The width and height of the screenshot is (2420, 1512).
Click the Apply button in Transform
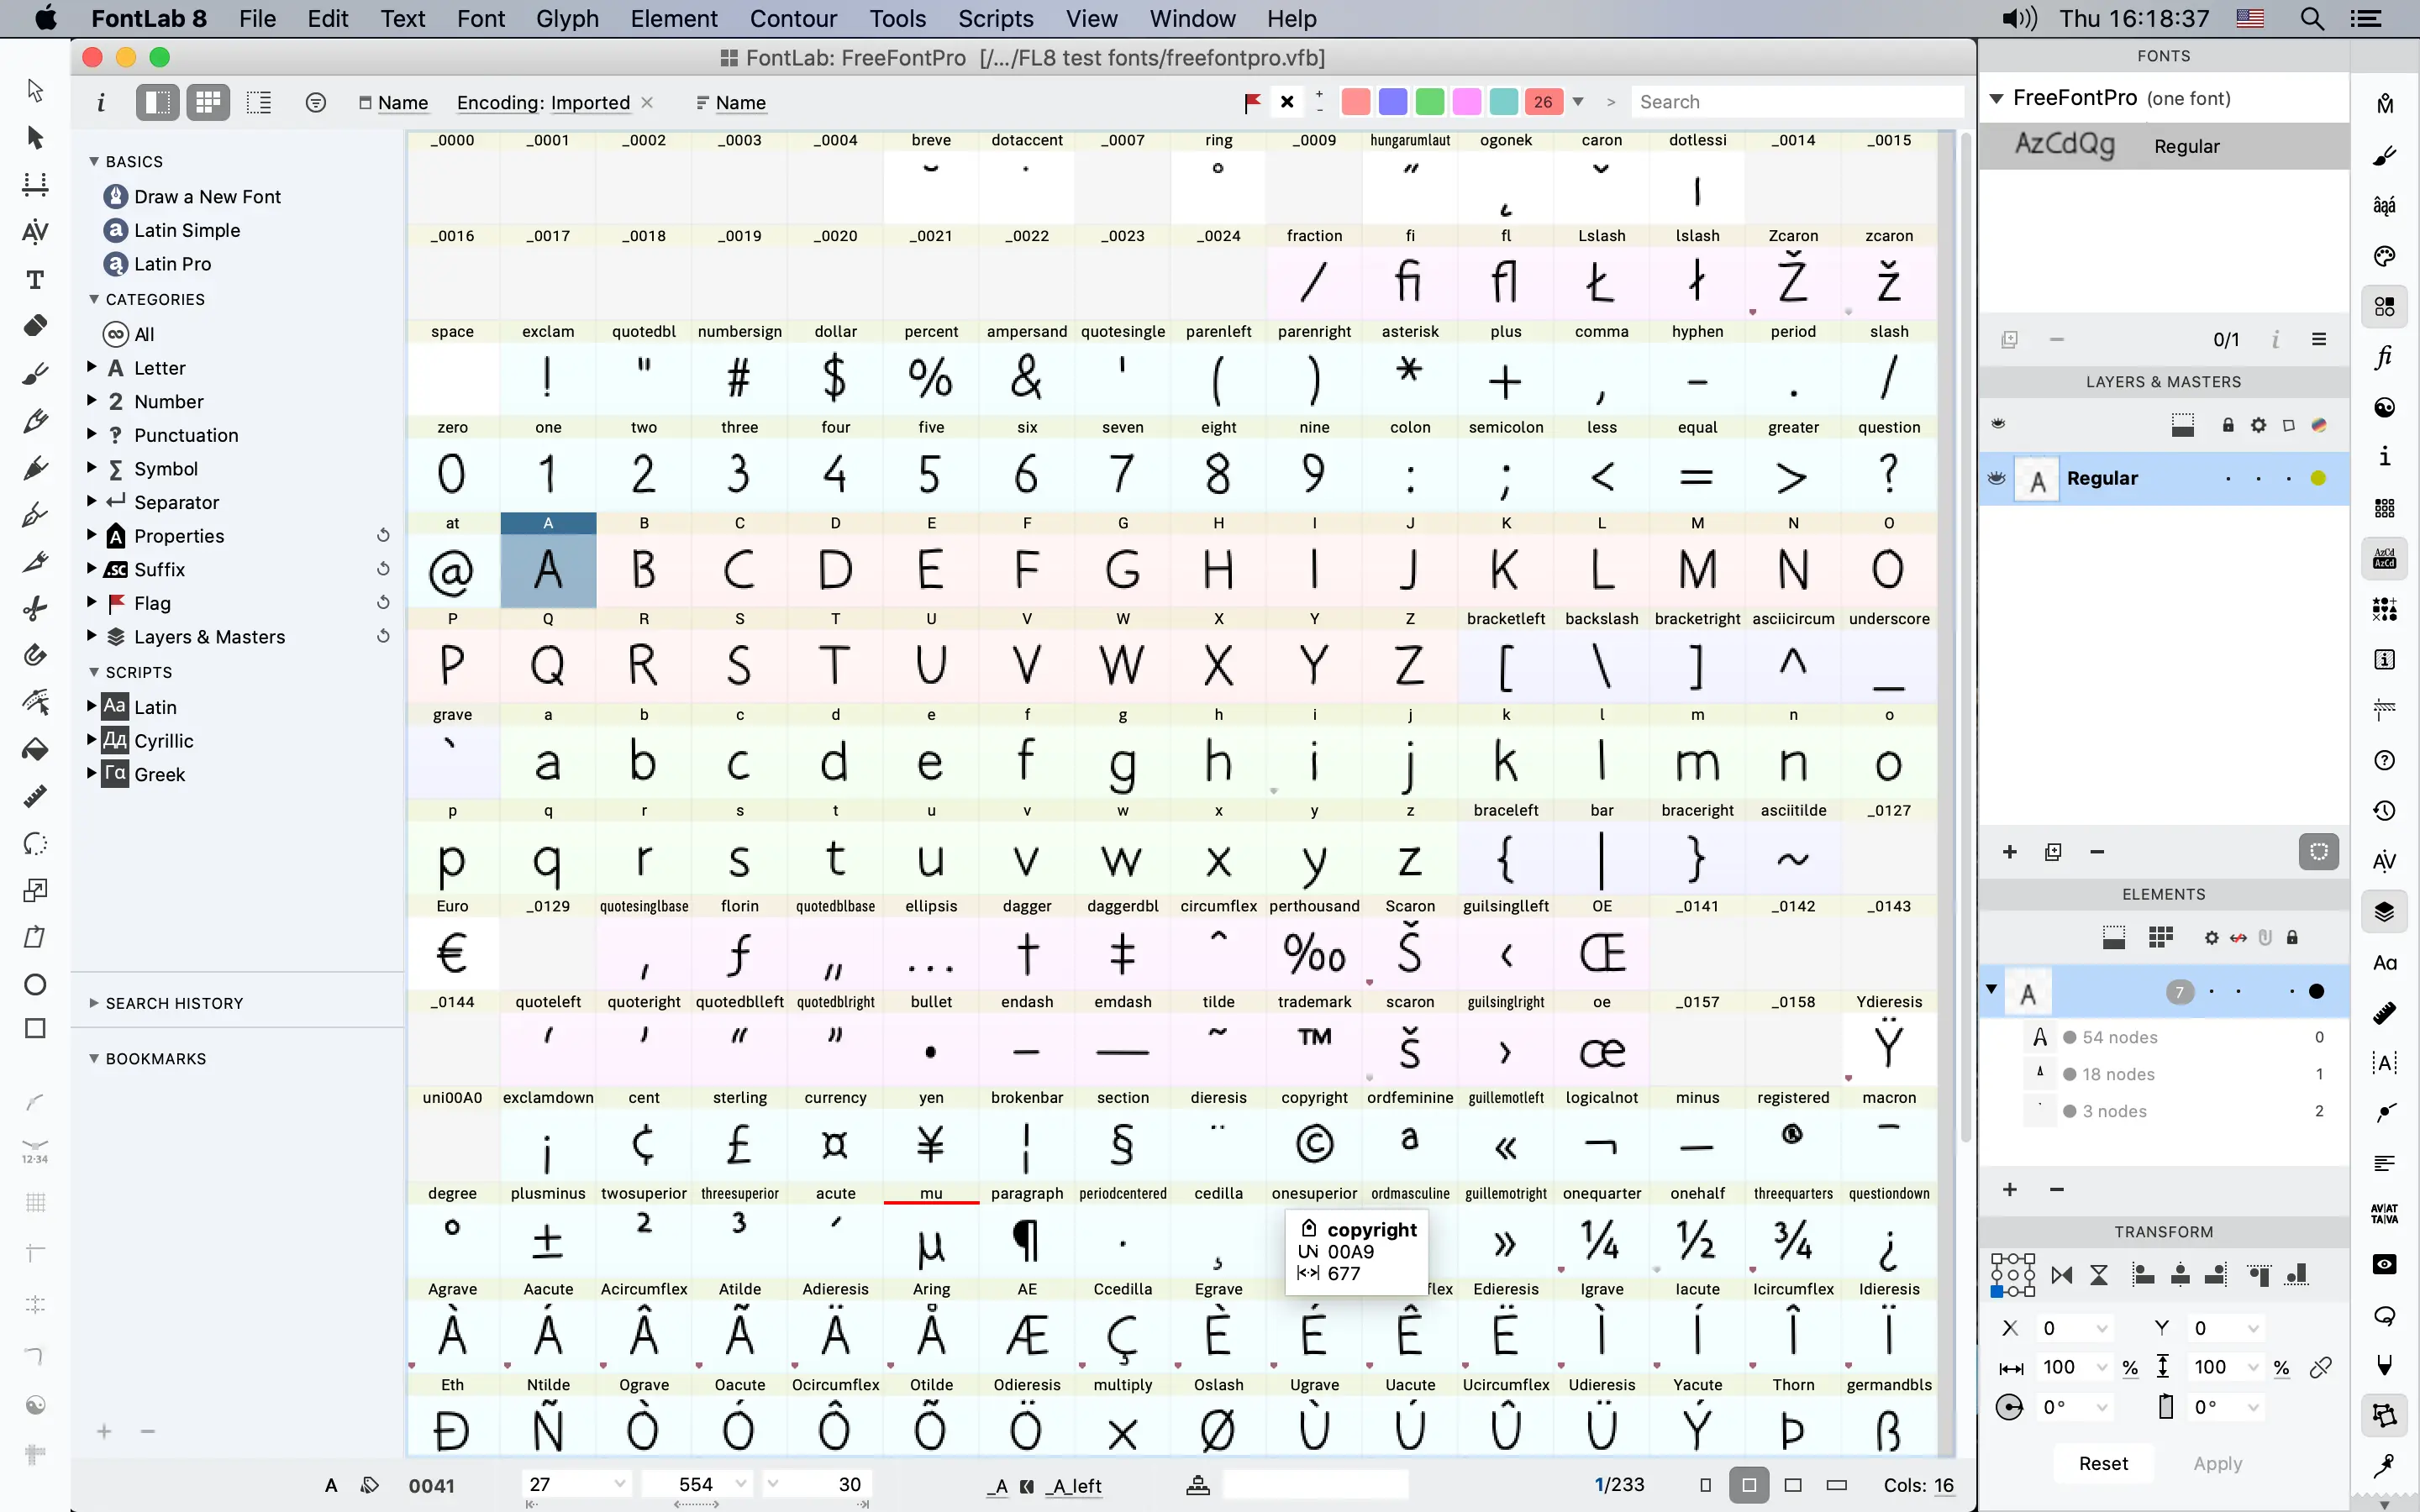(x=2217, y=1463)
